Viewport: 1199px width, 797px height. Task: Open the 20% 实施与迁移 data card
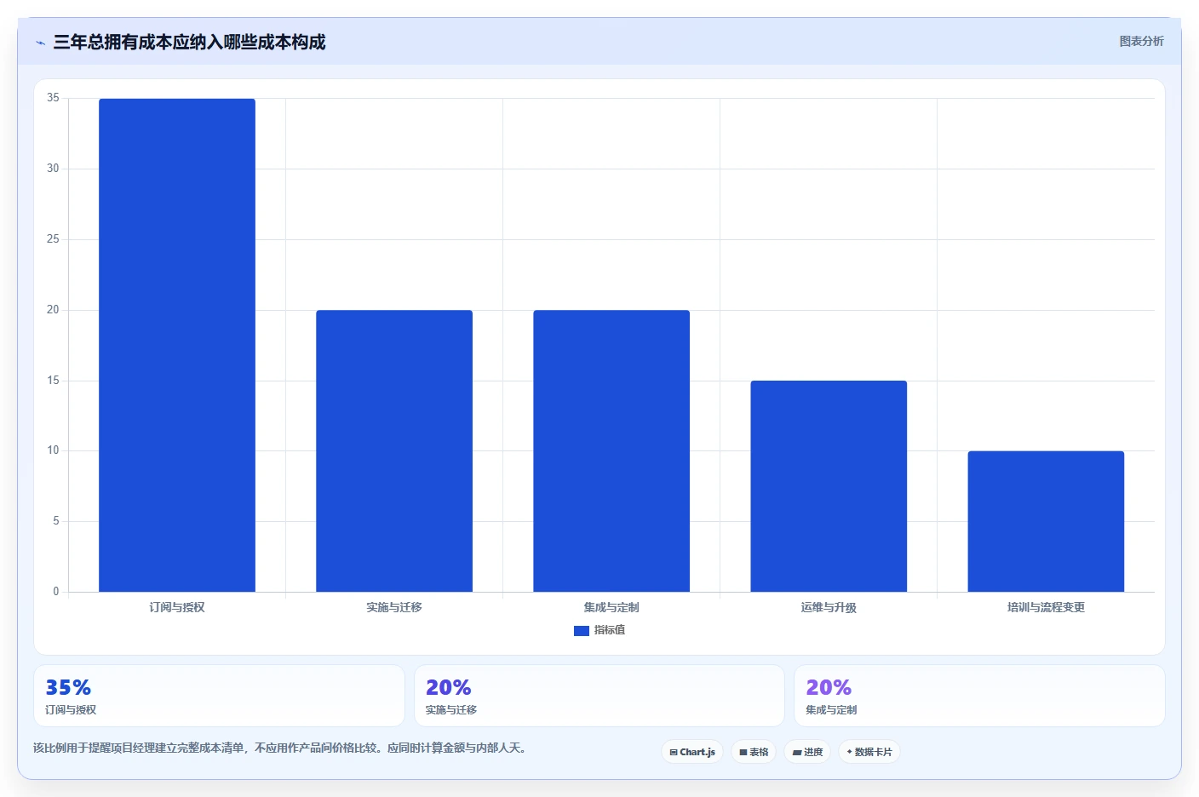tap(599, 696)
